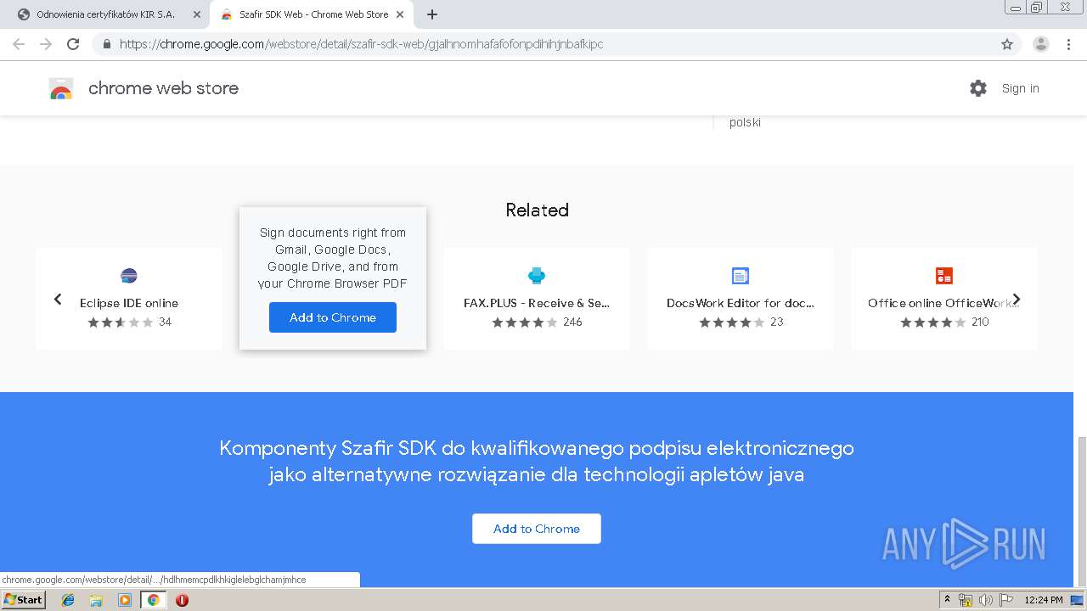Viewport: 1087px width, 611px height.
Task: Click the polski language text
Action: coord(745,122)
